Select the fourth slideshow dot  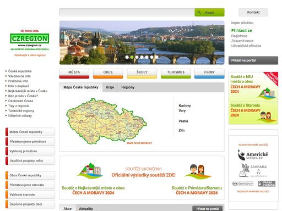pyautogui.click(x=142, y=57)
